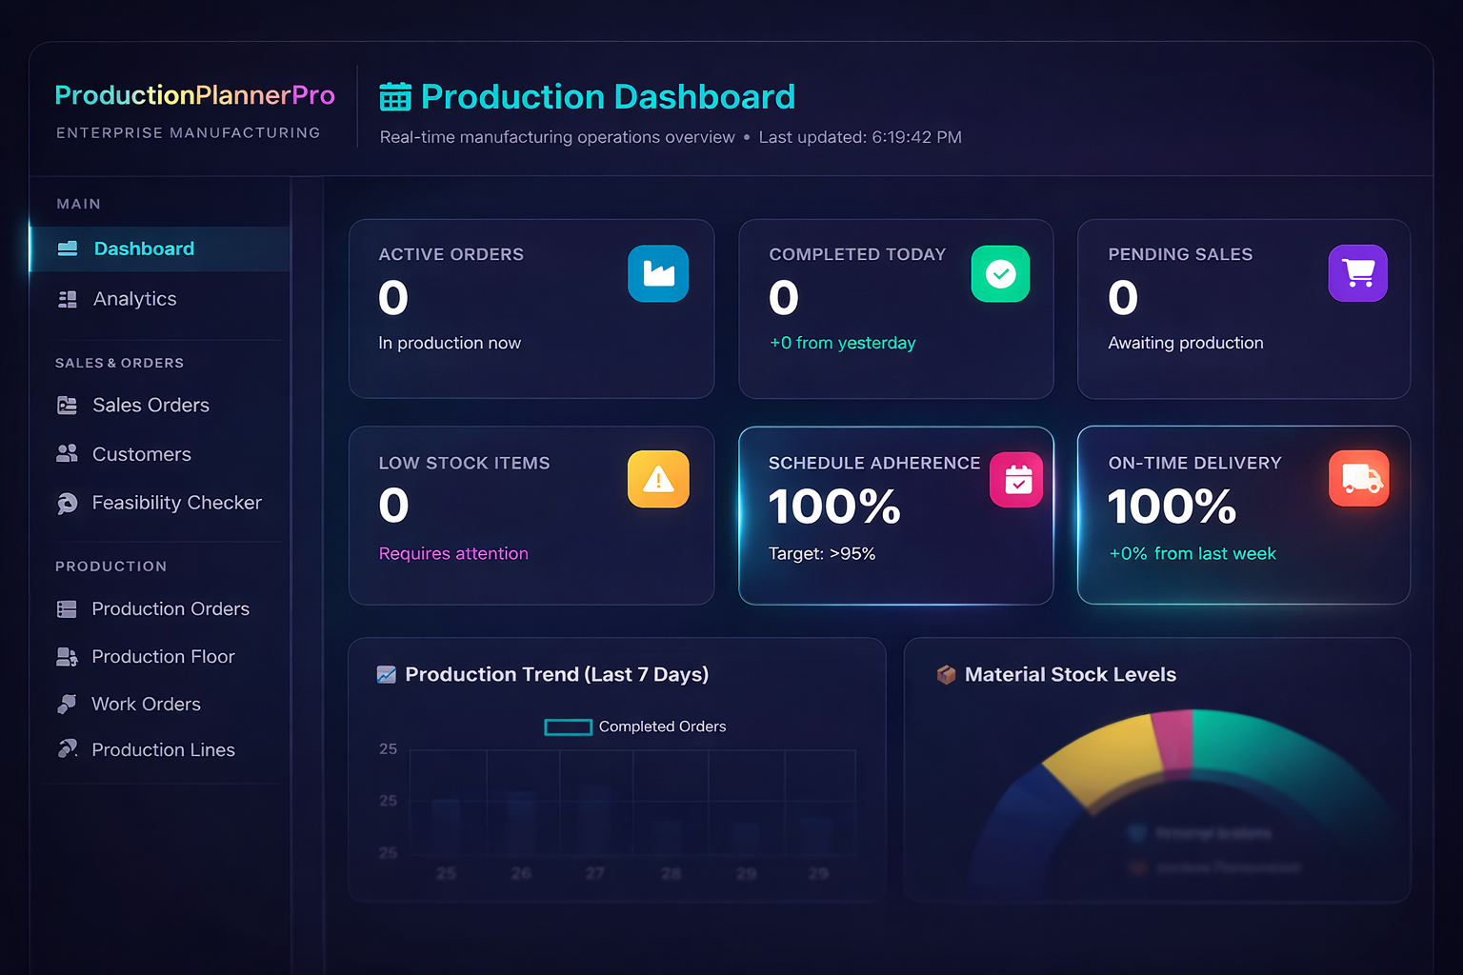Viewport: 1463px width, 975px height.
Task: Open the Production Orders page from sidebar
Action: (x=170, y=608)
